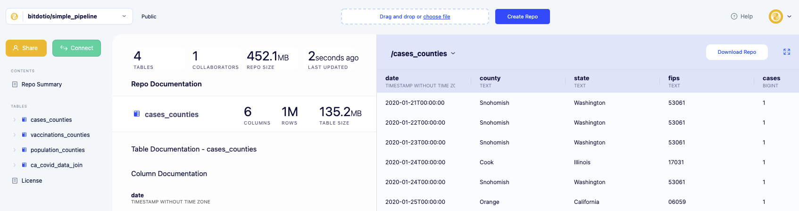Open the /cases_counties table selector dropdown
The height and width of the screenshot is (211, 799).
pos(453,54)
